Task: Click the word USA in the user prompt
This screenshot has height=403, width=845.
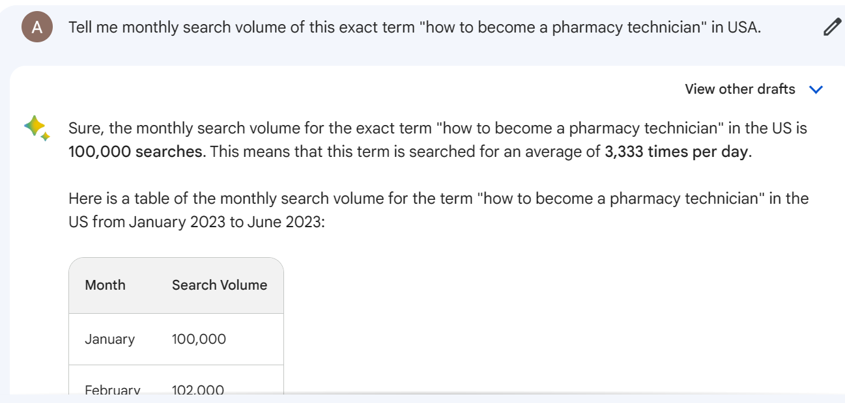Action: pyautogui.click(x=743, y=27)
